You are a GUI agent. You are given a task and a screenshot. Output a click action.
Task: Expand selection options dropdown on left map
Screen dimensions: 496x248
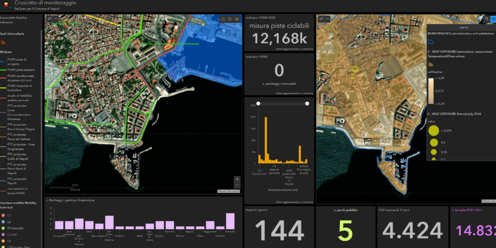(x=56, y=19)
